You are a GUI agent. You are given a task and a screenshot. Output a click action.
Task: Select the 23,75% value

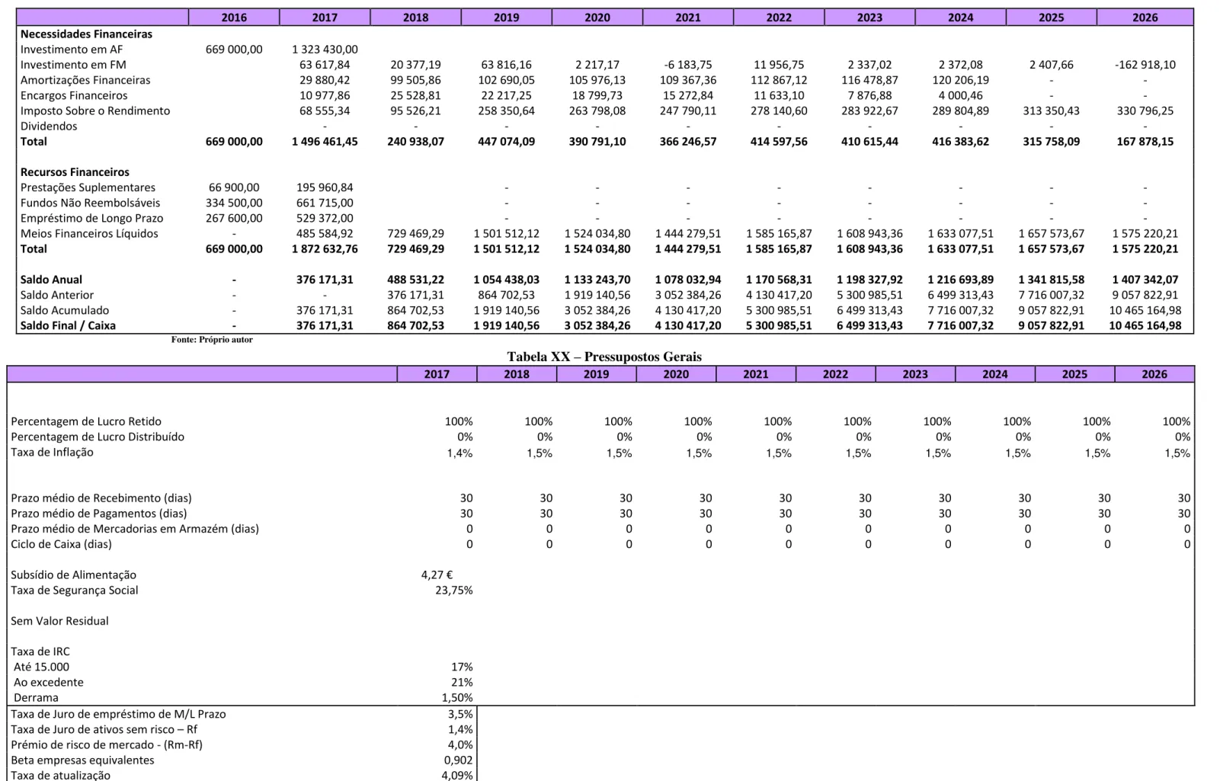(x=454, y=590)
